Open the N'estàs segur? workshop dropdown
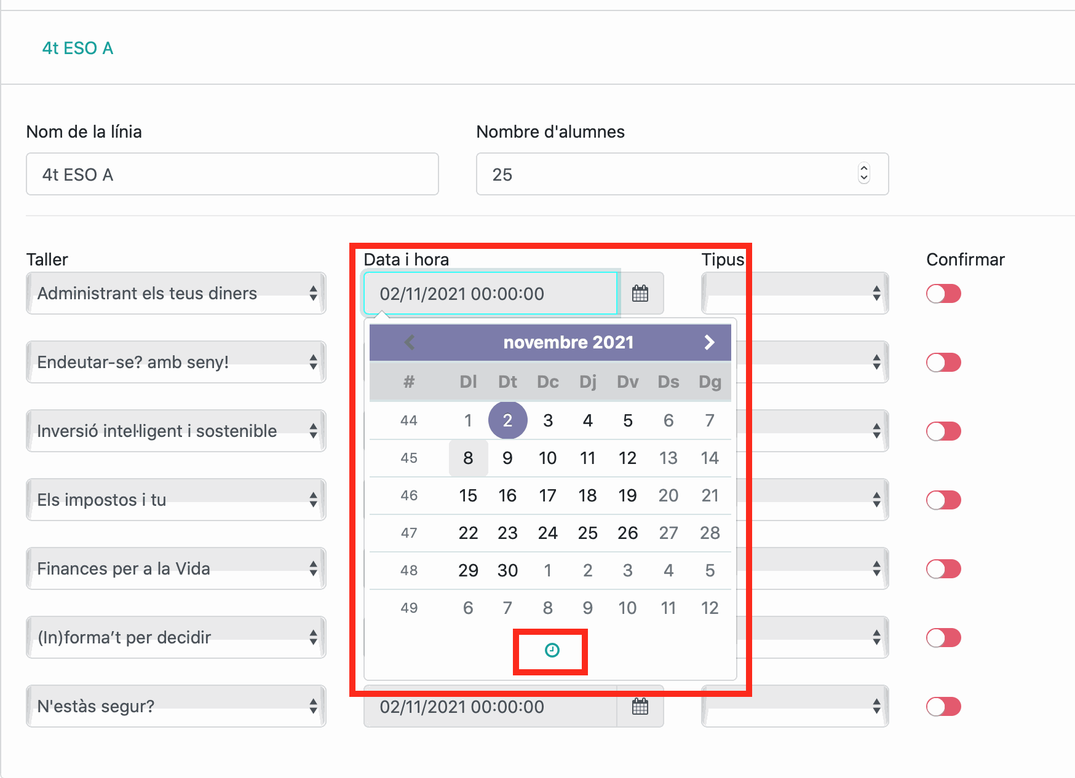The image size is (1075, 778). 176,706
